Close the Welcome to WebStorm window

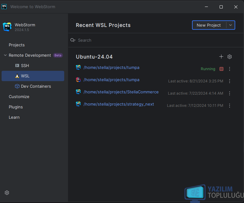(x=236, y=7)
